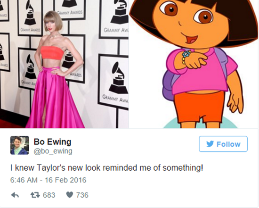Viewport: 259px width, 208px height.
Task: Click the coral crop top in the photo
Action: point(52,53)
